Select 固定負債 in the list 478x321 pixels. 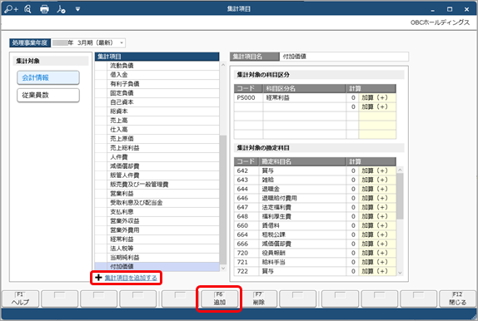[x=157, y=93]
